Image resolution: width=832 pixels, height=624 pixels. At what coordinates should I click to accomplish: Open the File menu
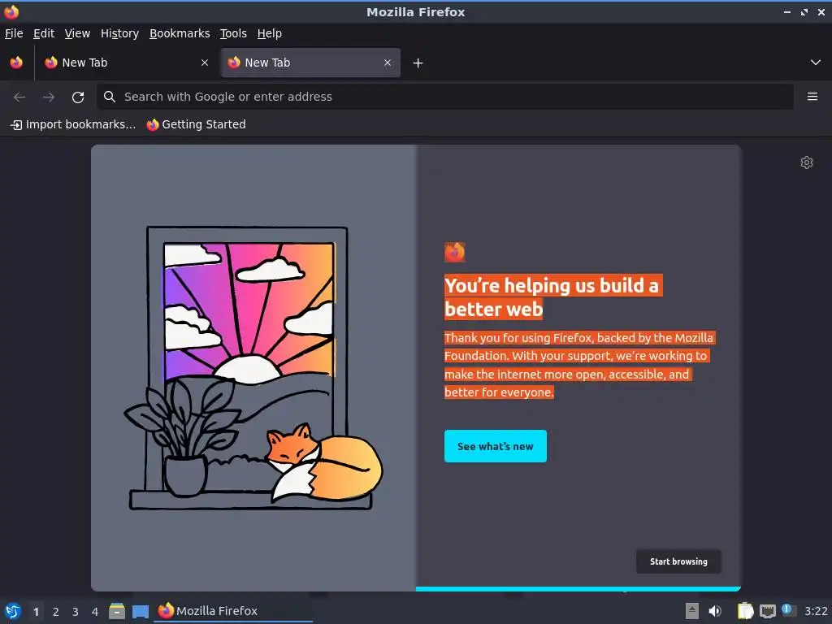(x=14, y=33)
